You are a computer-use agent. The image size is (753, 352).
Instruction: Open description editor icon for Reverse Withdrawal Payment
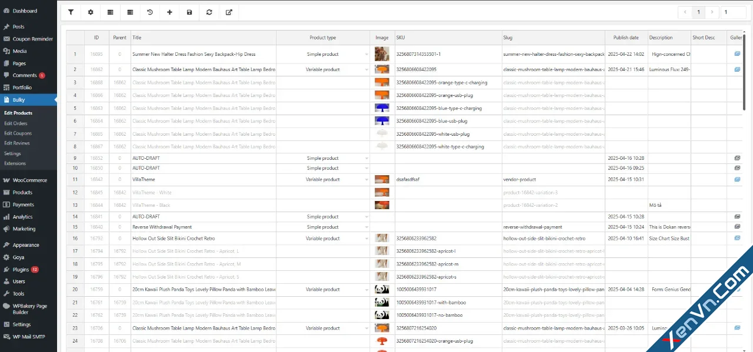click(x=737, y=227)
